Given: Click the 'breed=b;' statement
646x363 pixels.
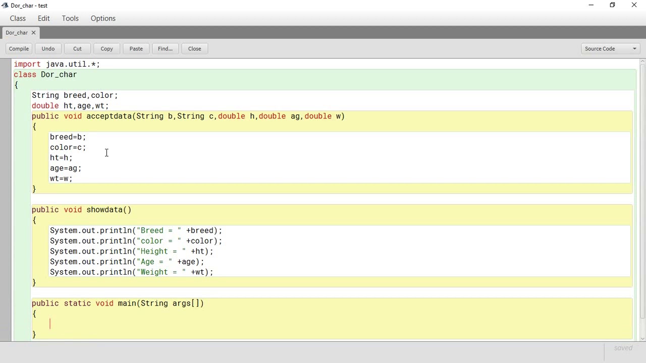Looking at the screenshot, I should [68, 137].
